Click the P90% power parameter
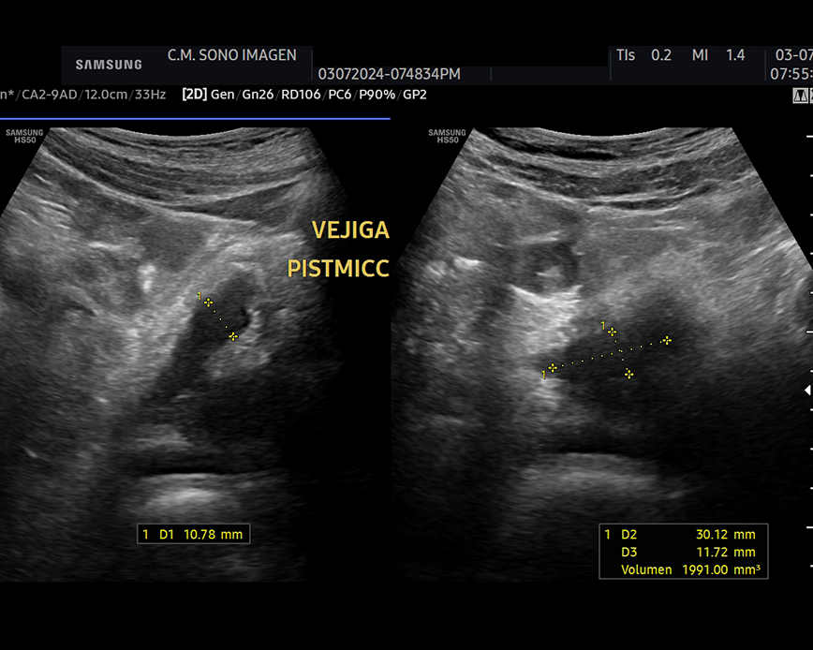Image resolution: width=813 pixels, height=650 pixels. tap(380, 94)
